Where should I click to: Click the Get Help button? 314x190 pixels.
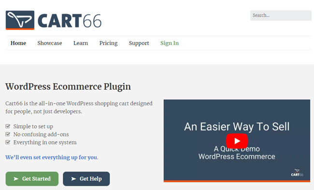click(86, 179)
